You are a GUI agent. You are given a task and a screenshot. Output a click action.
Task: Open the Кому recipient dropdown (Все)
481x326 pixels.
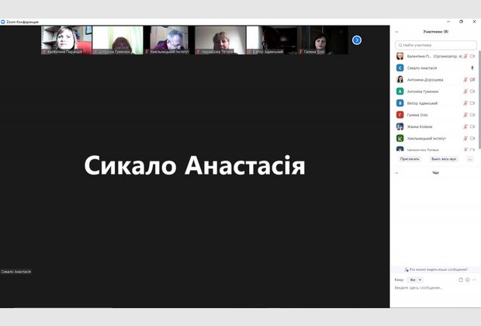coord(416,279)
